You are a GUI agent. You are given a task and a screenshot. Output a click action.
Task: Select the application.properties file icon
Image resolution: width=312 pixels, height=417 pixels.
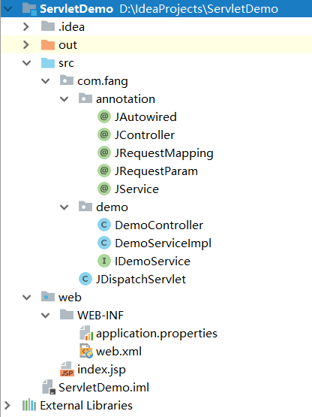tap(86, 334)
